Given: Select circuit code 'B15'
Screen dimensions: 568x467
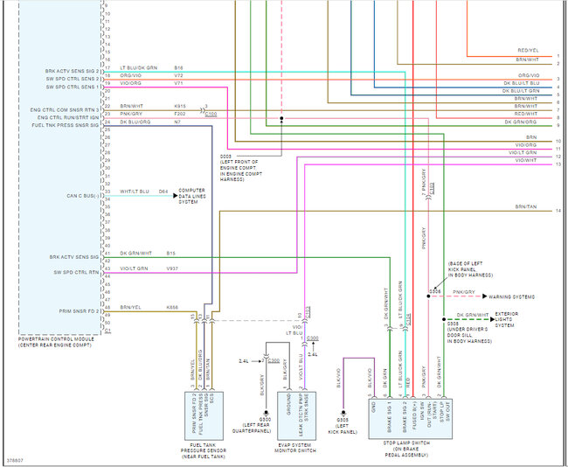Looking at the screenshot, I should point(171,253).
